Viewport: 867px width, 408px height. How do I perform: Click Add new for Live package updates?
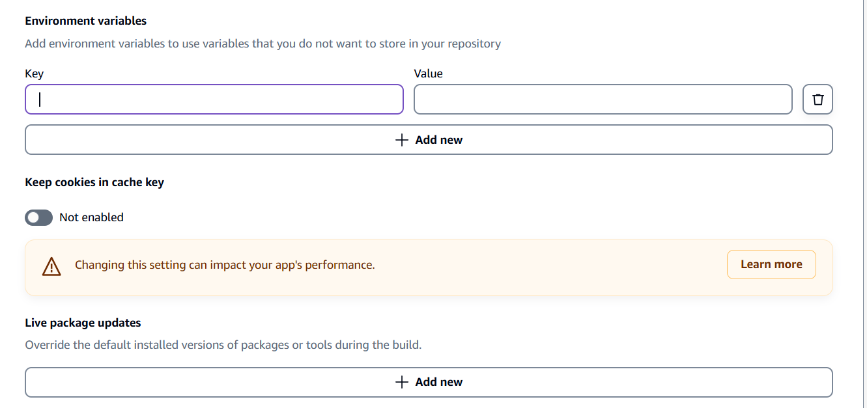click(429, 382)
